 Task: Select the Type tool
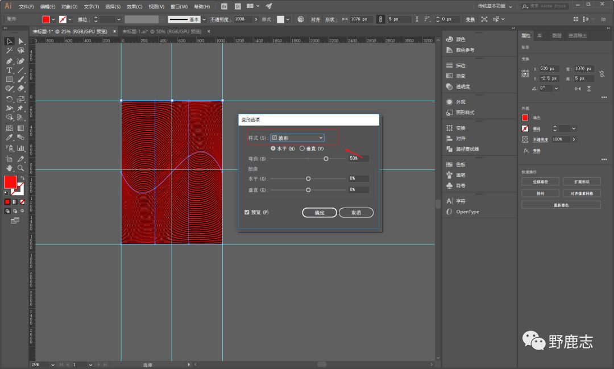(x=9, y=70)
